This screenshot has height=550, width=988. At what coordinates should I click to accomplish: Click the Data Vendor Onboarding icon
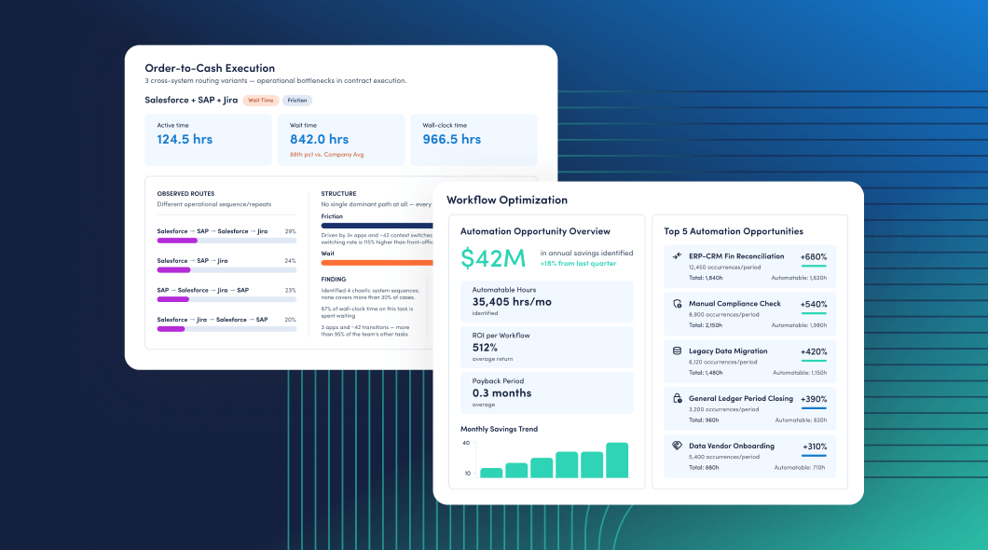point(677,446)
